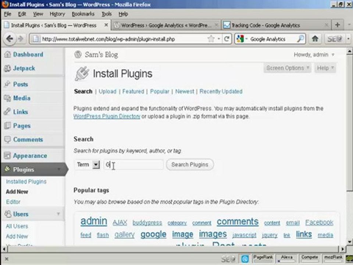
Task: Click the browser Forward arrow button
Action: click(21, 39)
